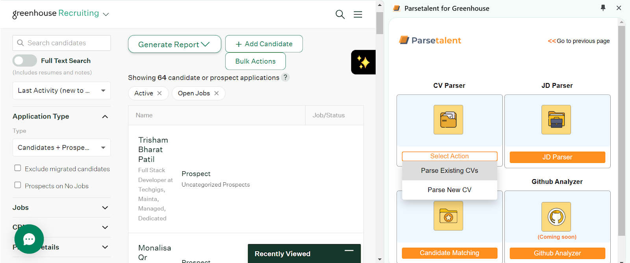Open the Candidates + Prospects type dropdown
This screenshot has width=630, height=263.
click(61, 148)
